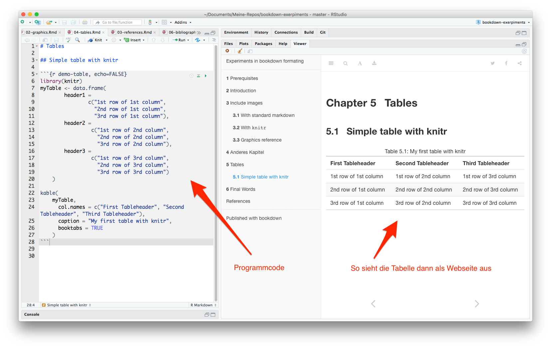This screenshot has height=348, width=551.
Task: Open '1 Prerequisites' chapter link
Action: coord(242,78)
